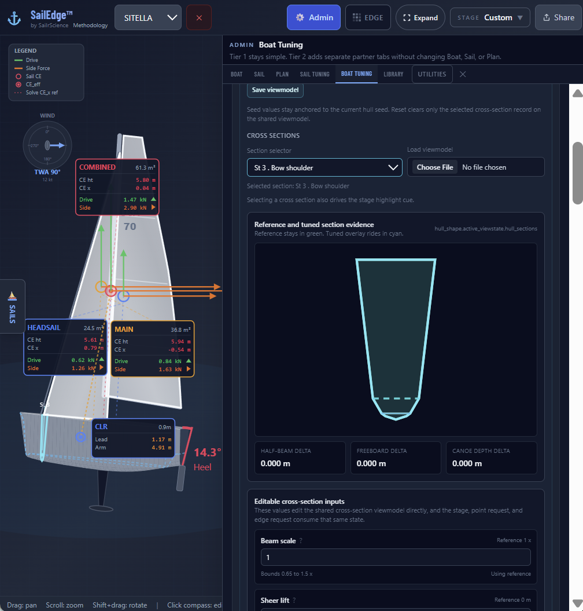Open the Stage Custom dropdown

point(490,17)
